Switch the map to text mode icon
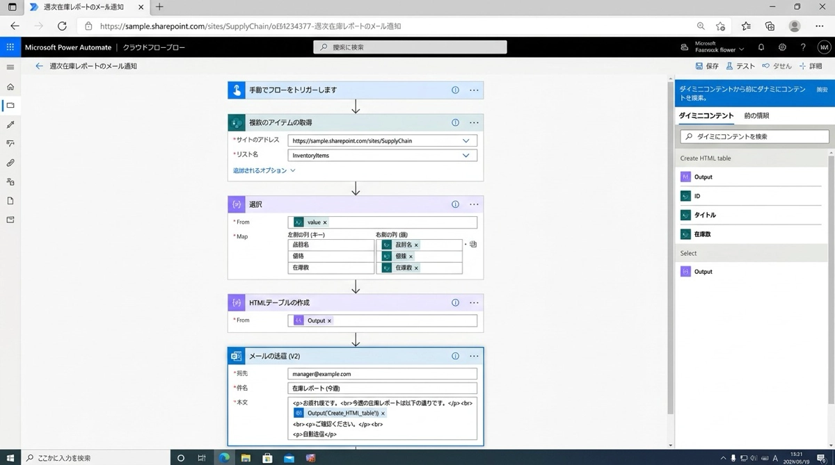 pos(473,245)
